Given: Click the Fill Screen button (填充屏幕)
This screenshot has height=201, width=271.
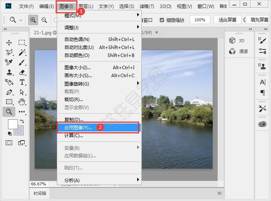Looking at the screenshot, I should (258, 20).
